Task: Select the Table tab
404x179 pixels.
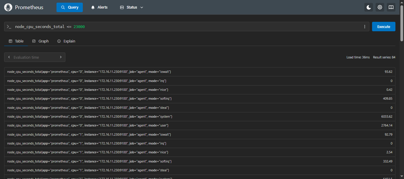Action: (16, 41)
